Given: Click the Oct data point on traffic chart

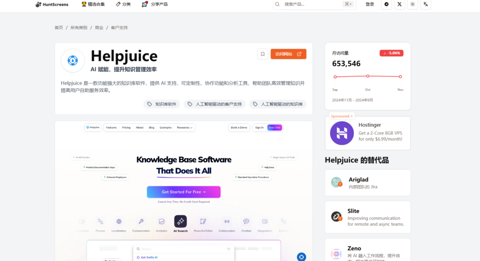Looking at the screenshot, I should [x=367, y=76].
